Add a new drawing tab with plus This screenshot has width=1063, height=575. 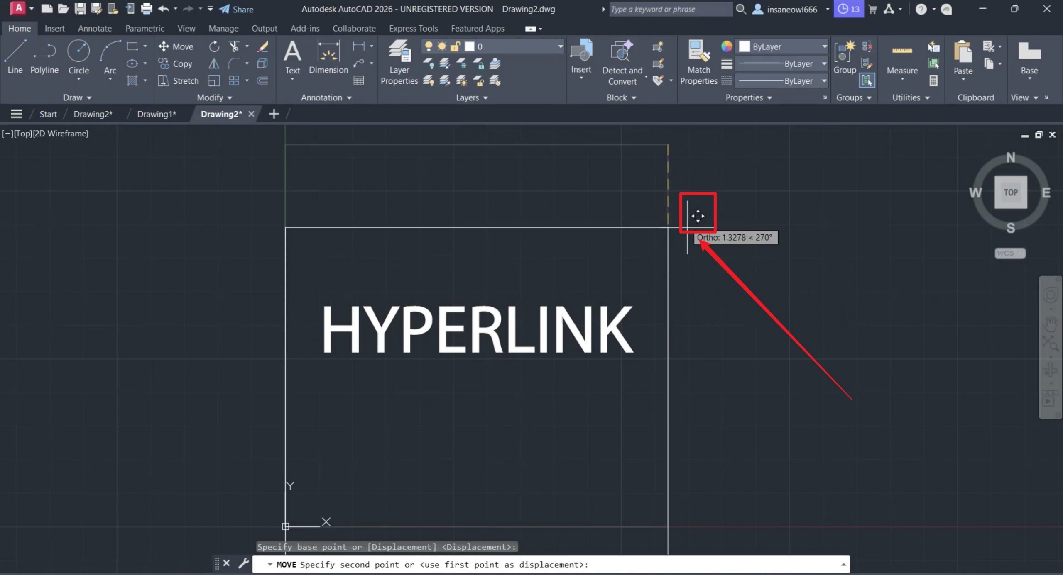274,114
